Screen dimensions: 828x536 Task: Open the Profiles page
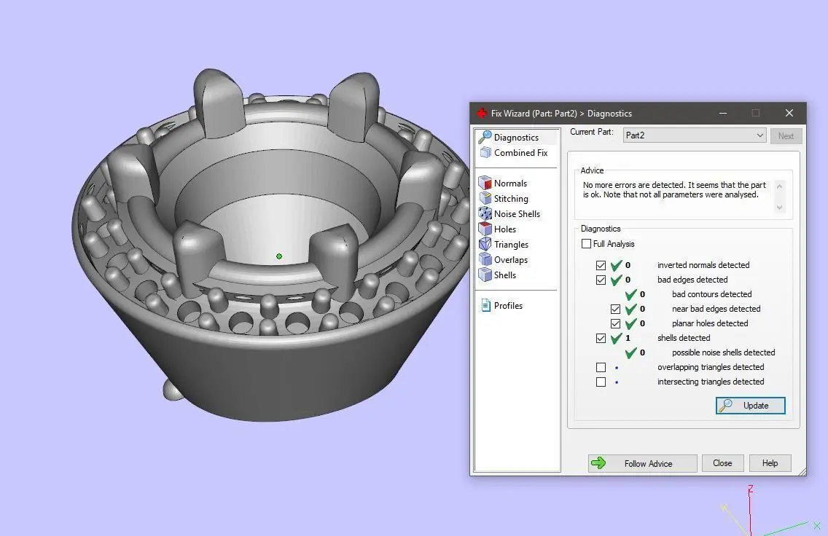coord(508,305)
